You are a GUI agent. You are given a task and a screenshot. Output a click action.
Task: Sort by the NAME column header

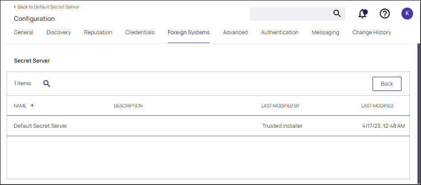(x=20, y=106)
